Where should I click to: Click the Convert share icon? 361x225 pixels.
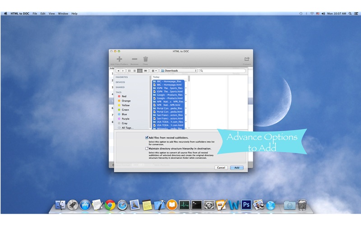click(247, 59)
